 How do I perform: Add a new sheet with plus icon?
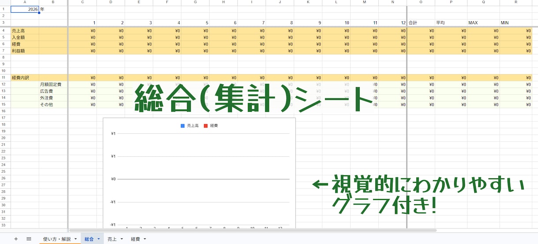(16, 239)
